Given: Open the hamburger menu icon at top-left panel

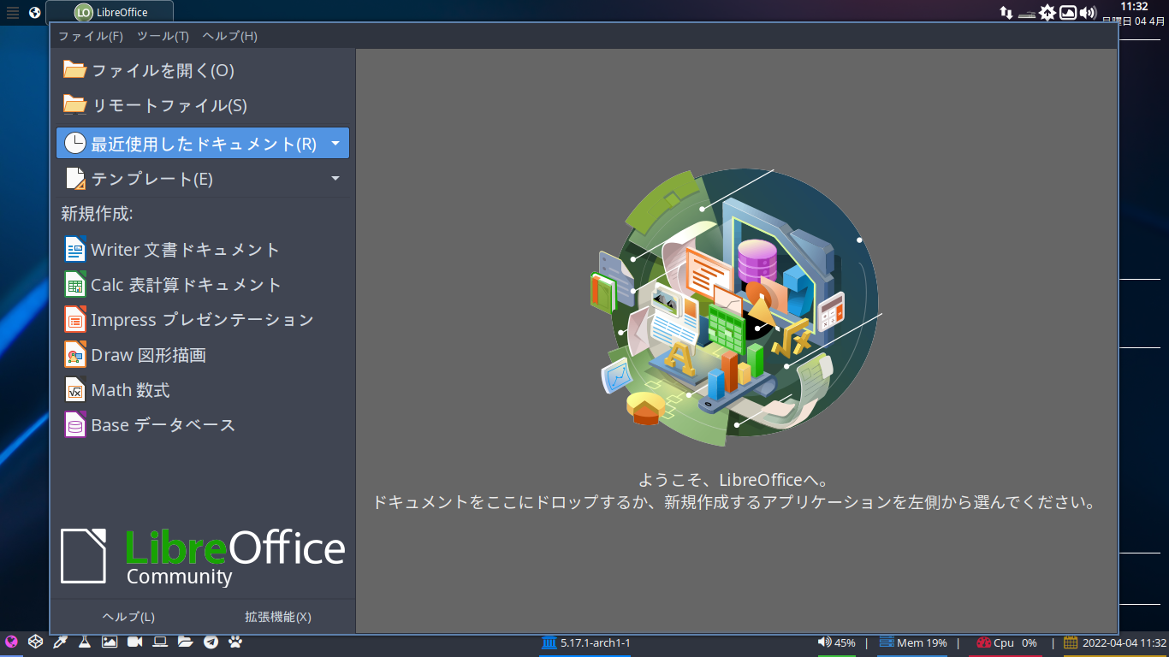Looking at the screenshot, I should [x=12, y=12].
